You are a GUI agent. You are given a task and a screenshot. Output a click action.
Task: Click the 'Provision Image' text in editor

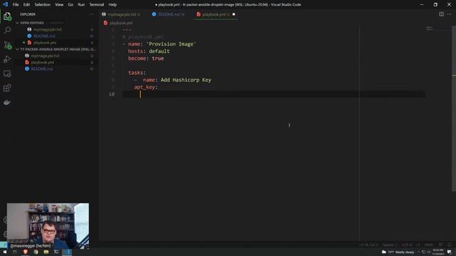coord(171,44)
